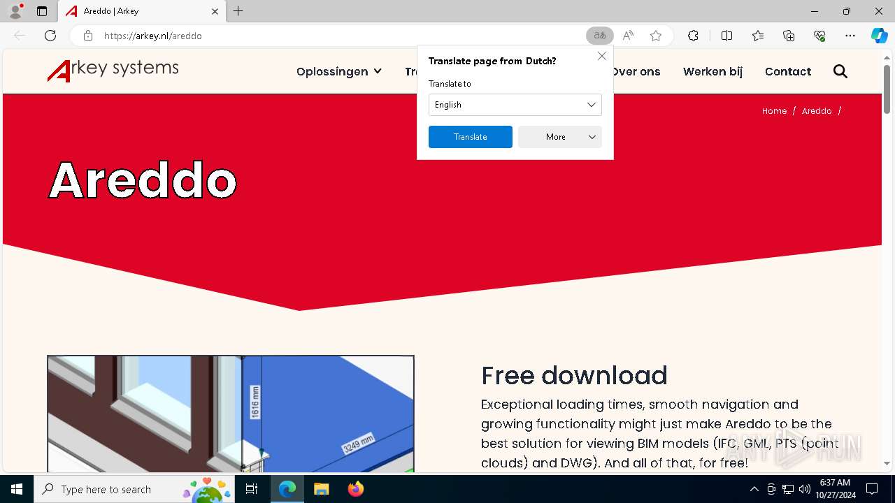Click the page vertical scrollbar thumb

887,88
